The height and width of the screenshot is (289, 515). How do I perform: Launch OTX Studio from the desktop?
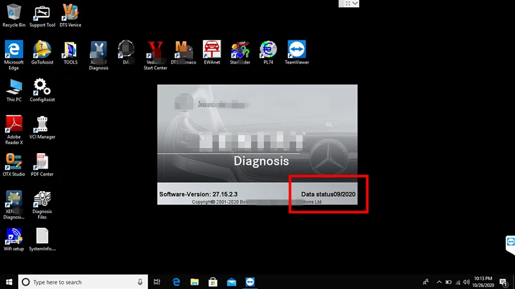[x=14, y=165]
